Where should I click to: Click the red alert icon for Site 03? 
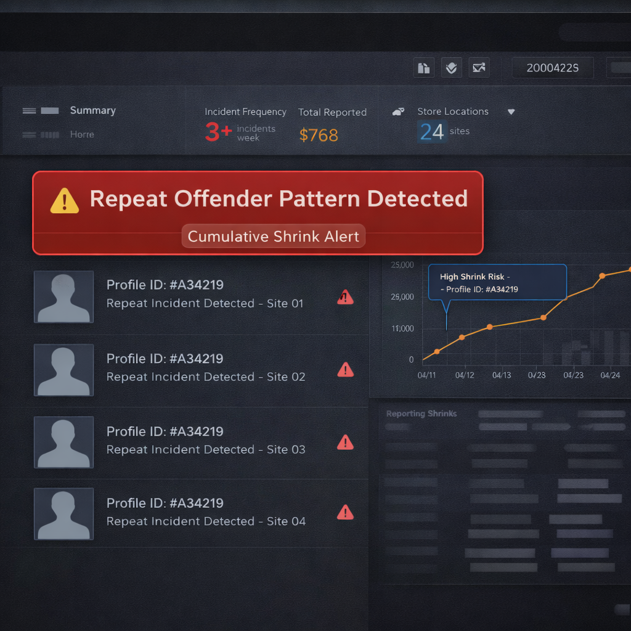tap(346, 442)
